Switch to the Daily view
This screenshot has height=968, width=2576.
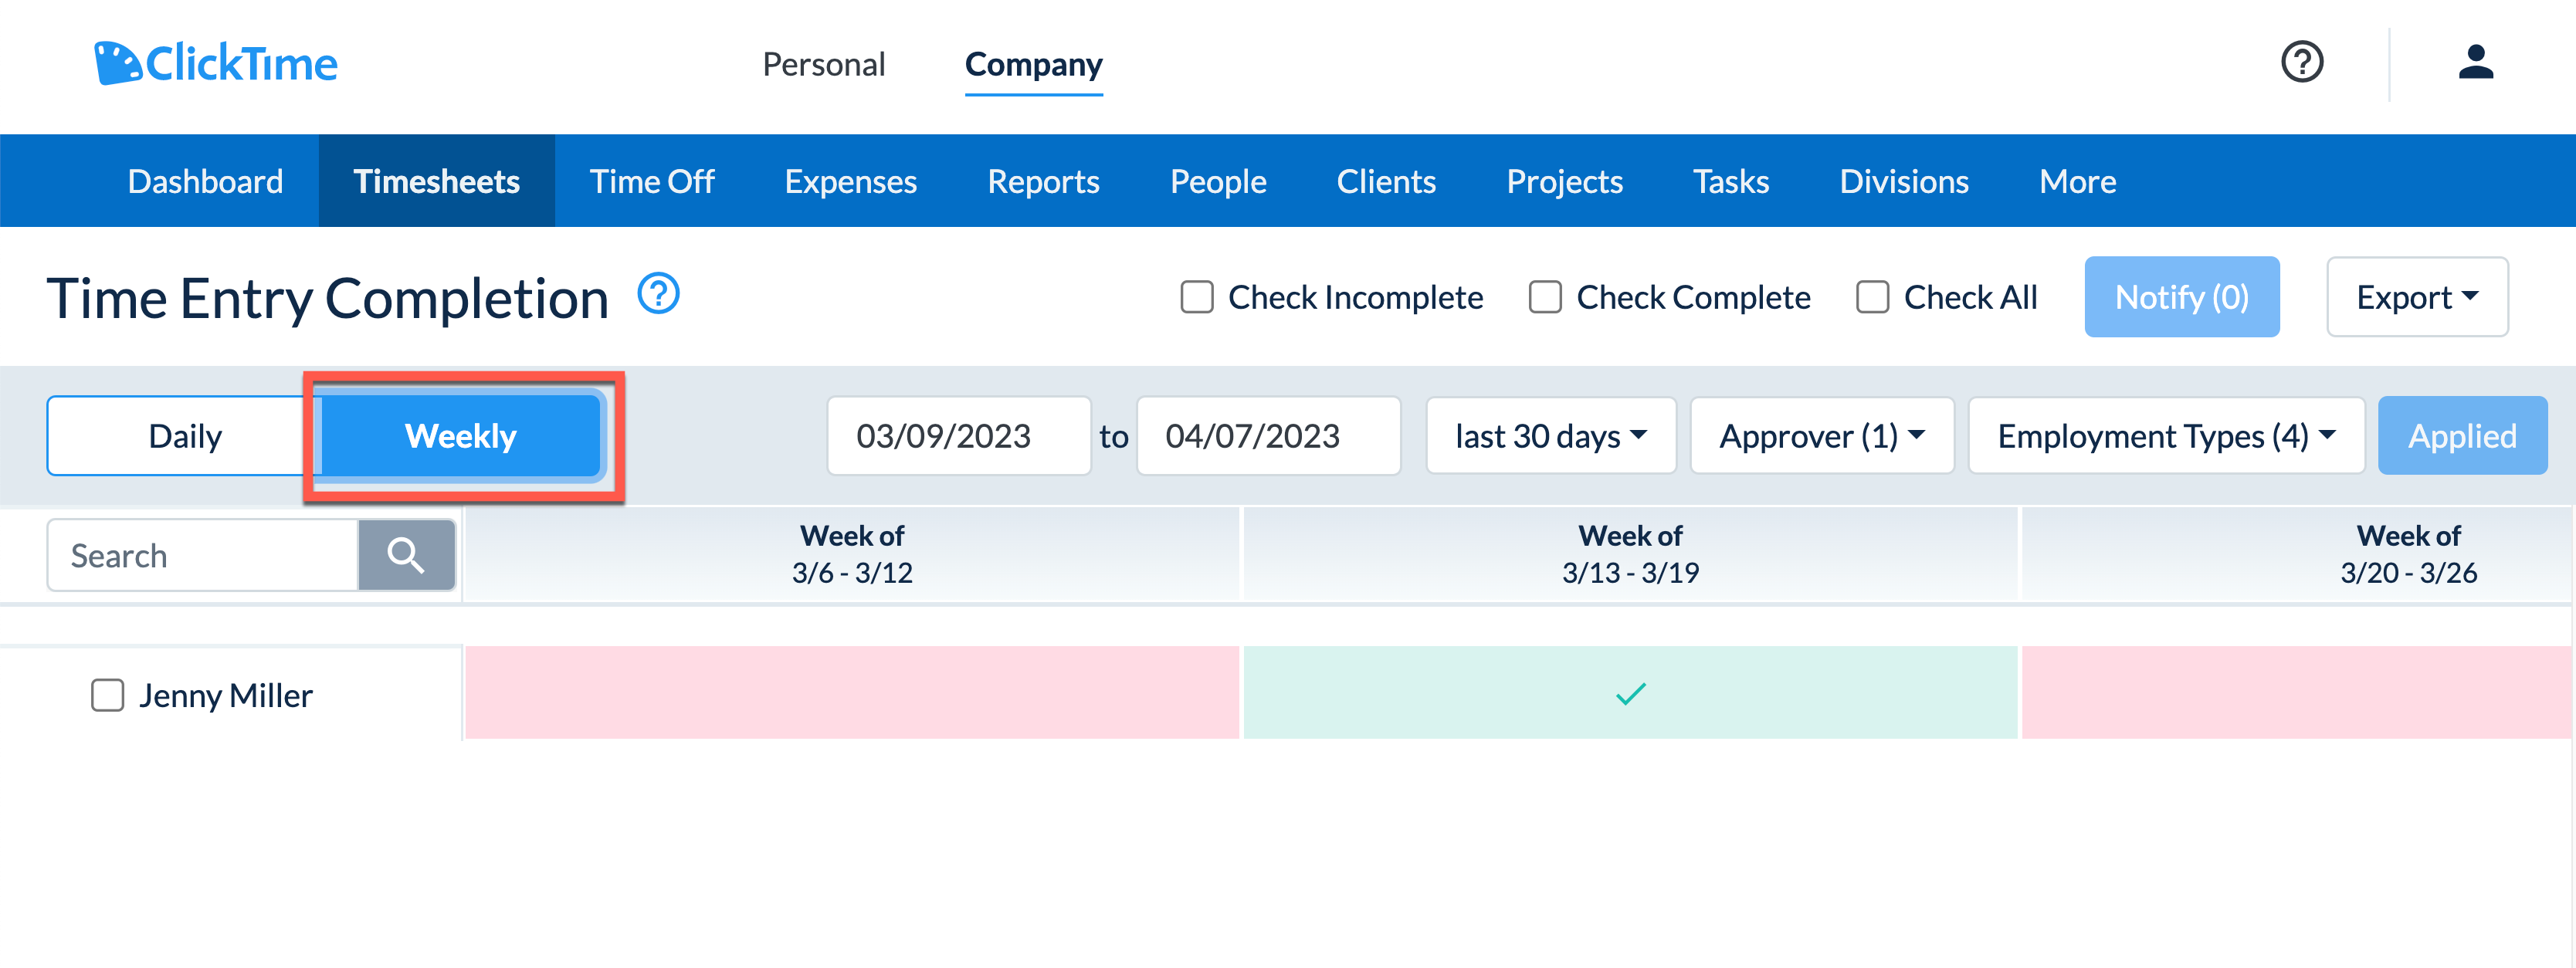coord(184,435)
